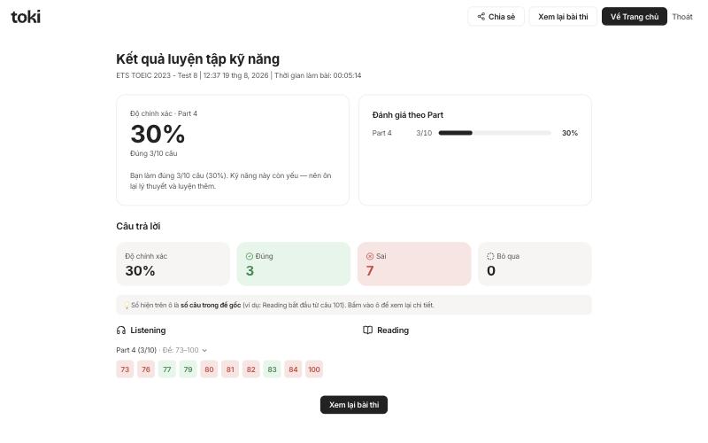Click the green checkmark icon on Đúng card

click(x=250, y=256)
